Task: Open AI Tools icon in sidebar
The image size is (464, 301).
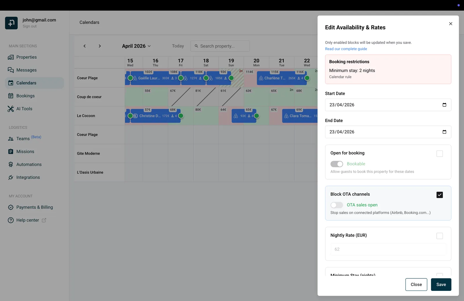Action: pos(11,109)
